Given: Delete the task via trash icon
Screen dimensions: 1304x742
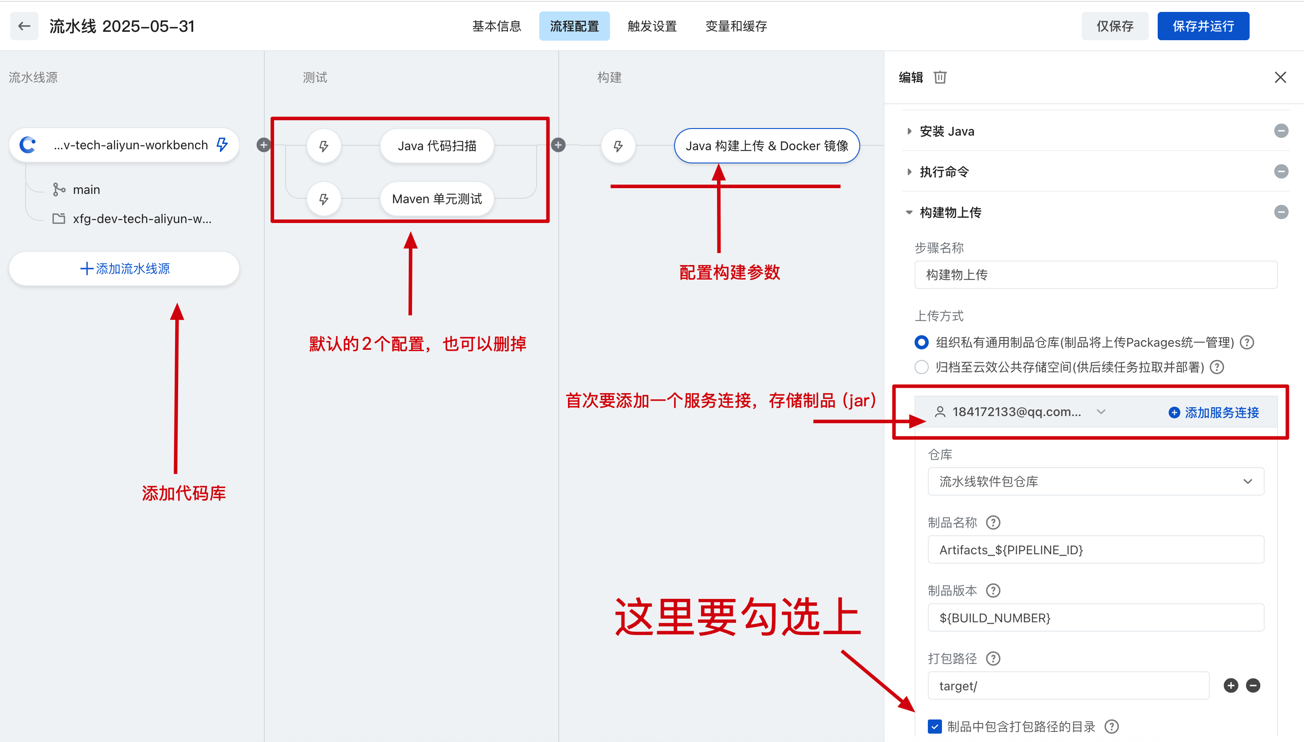Looking at the screenshot, I should [940, 77].
